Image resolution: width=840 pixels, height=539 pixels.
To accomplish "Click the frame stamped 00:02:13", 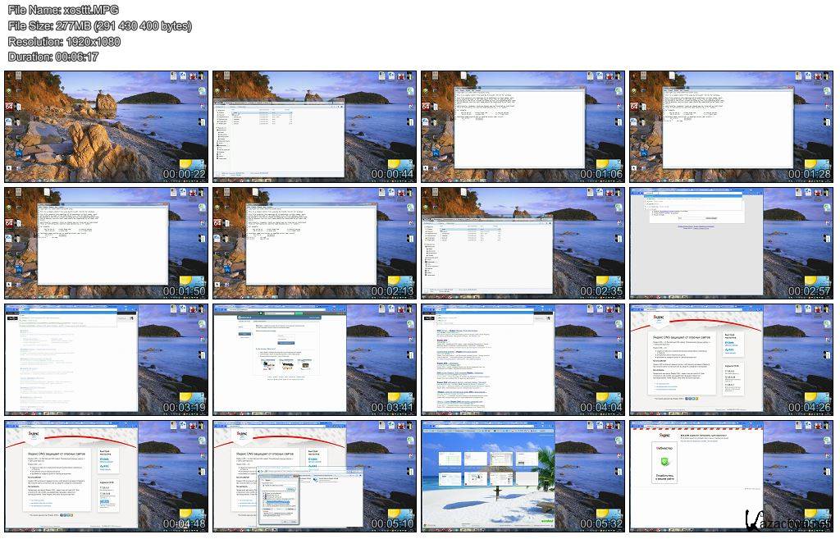I will [x=315, y=243].
